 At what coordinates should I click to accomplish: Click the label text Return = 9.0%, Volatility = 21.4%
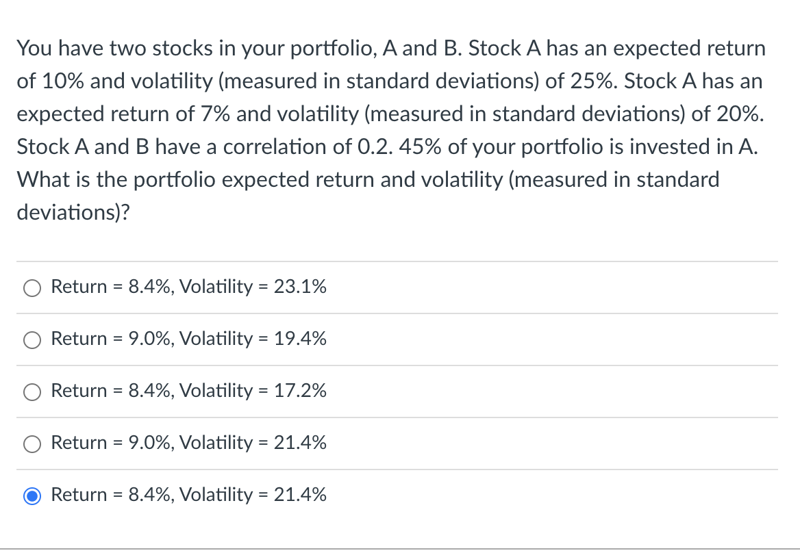click(x=188, y=443)
